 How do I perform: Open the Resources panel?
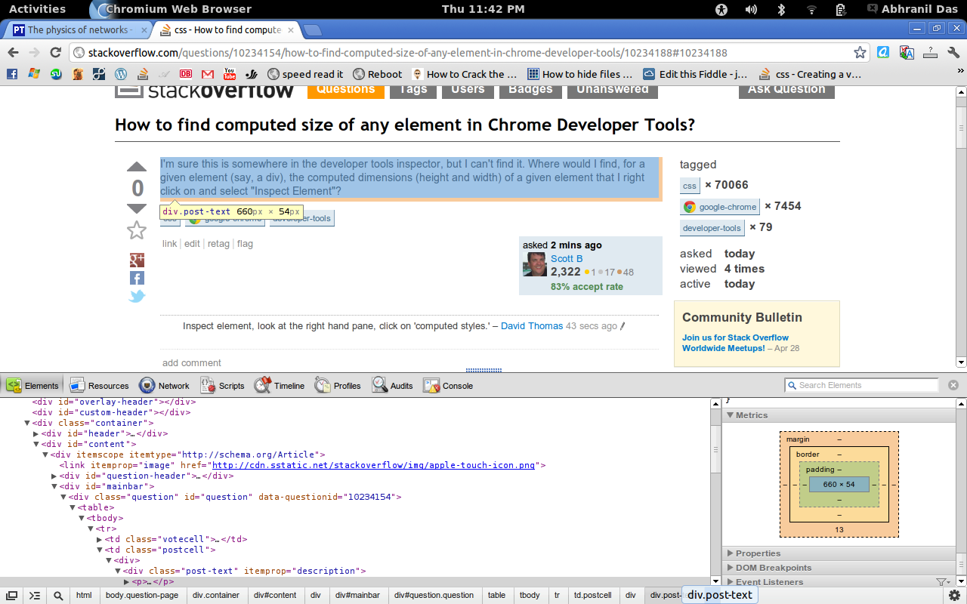coord(99,386)
